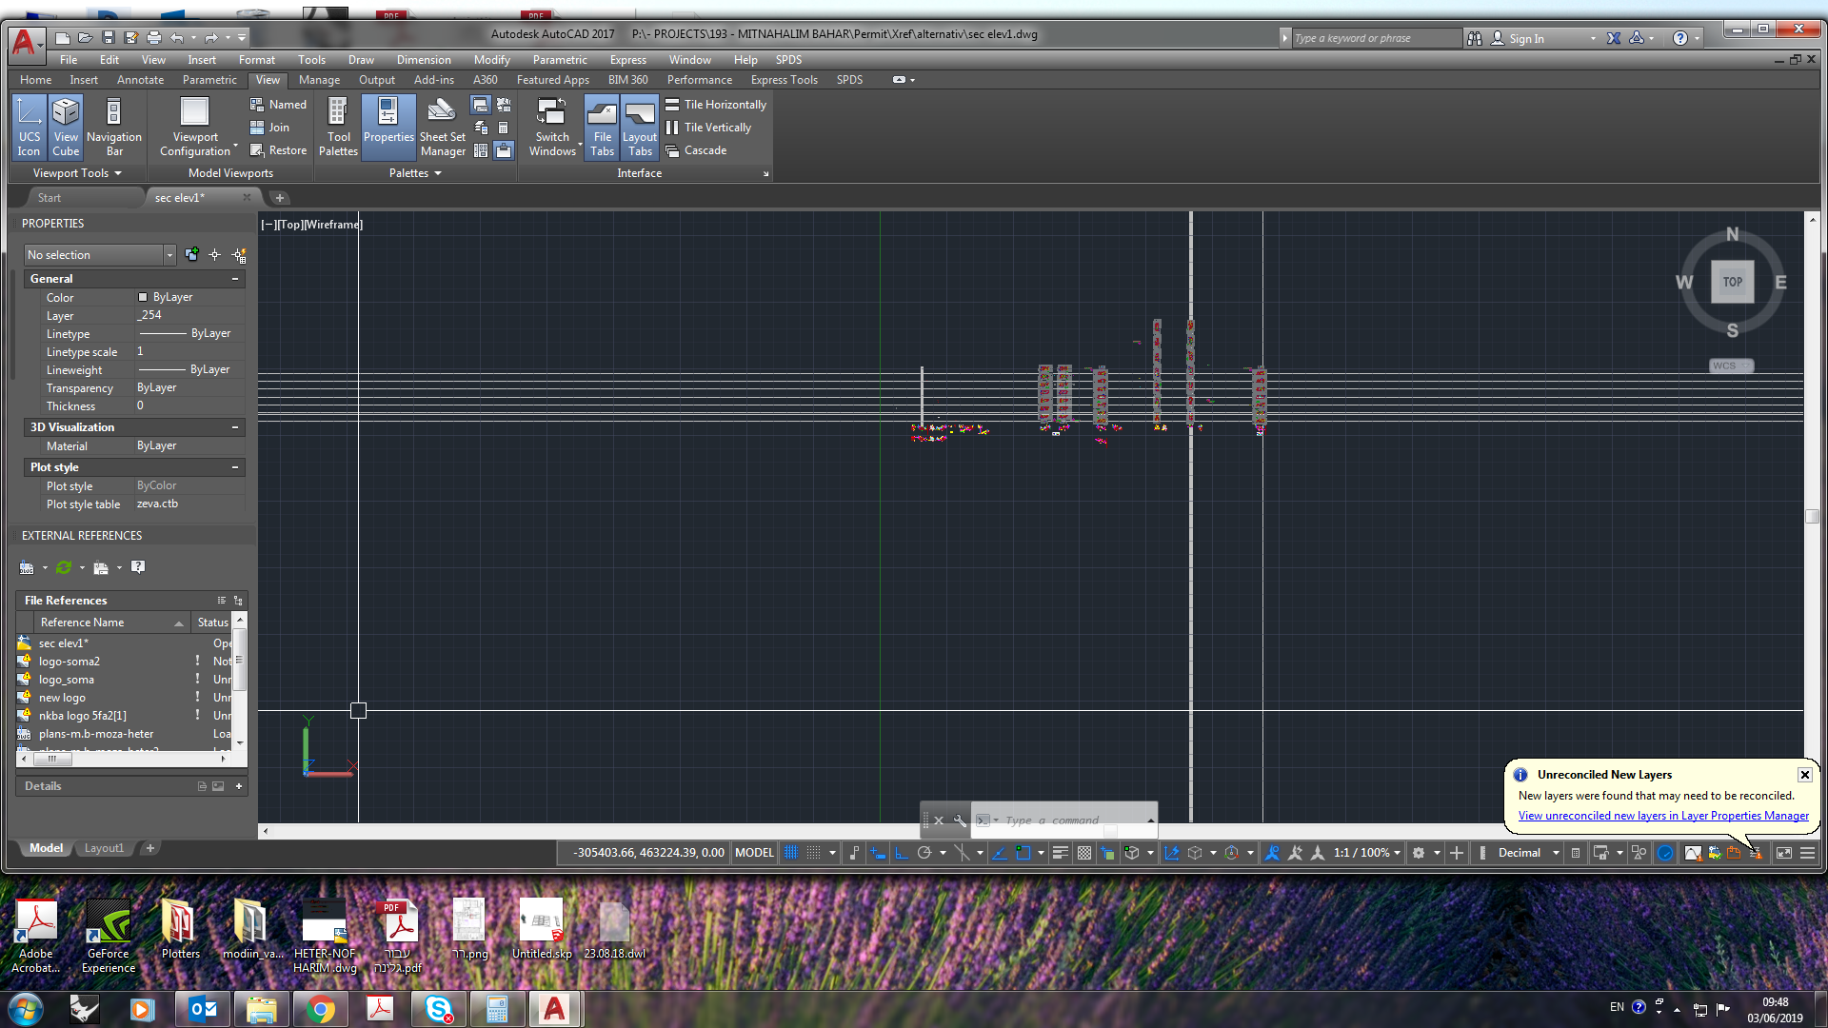
Task: Open link to unreconciled layers in Layer Manager
Action: 1662,816
